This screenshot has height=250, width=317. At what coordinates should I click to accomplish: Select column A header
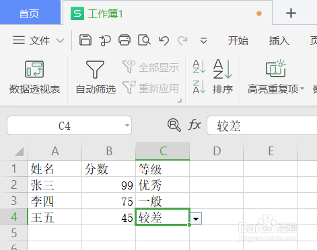click(55, 151)
